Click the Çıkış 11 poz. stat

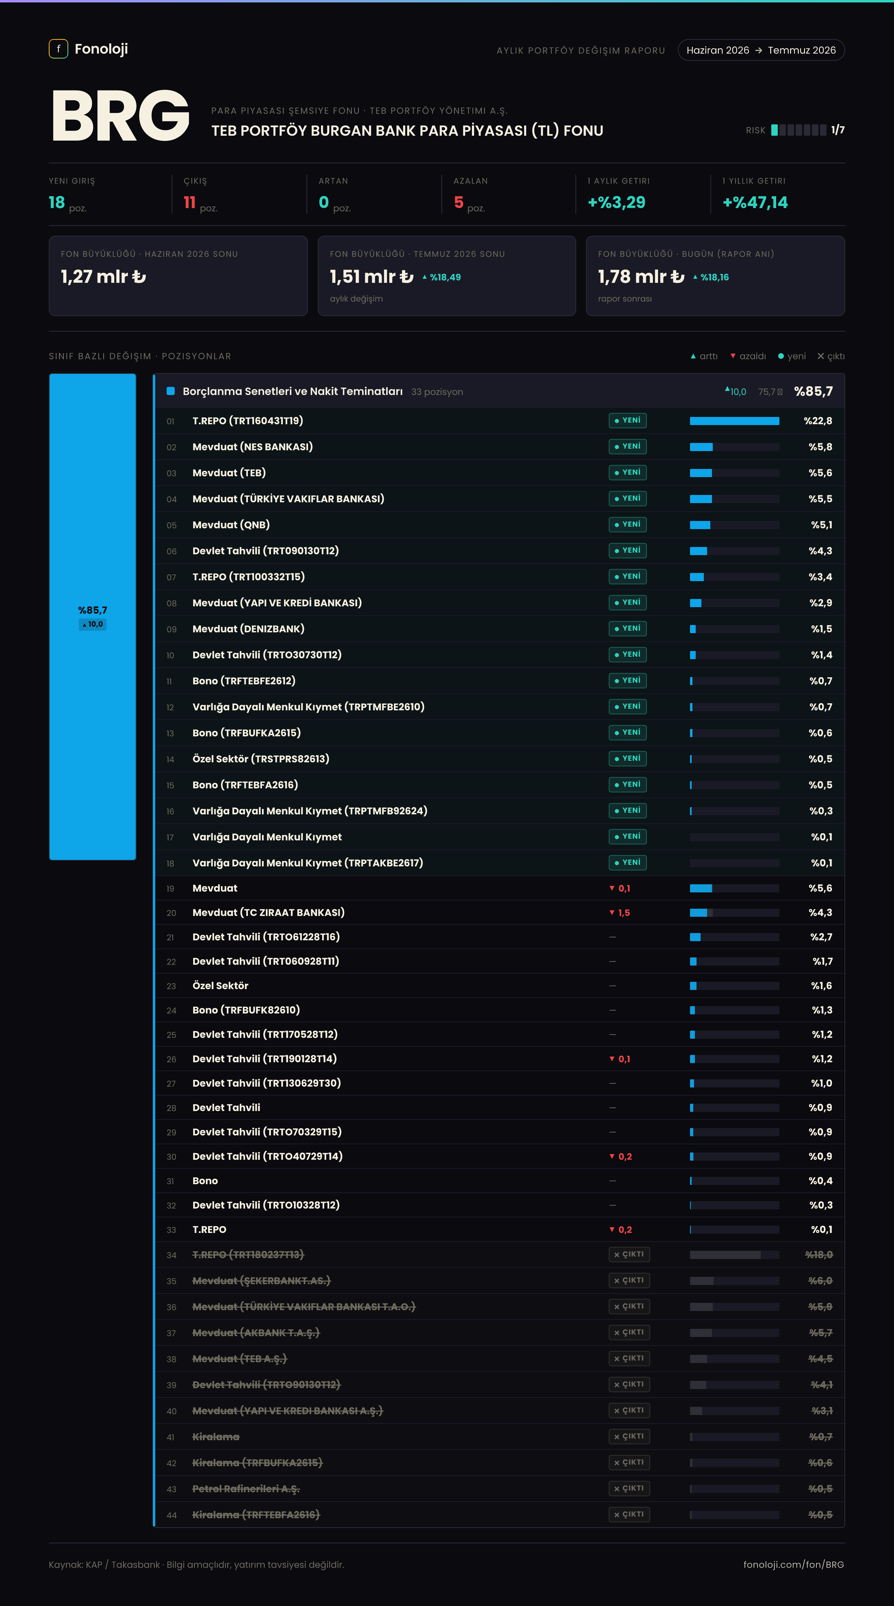[200, 195]
